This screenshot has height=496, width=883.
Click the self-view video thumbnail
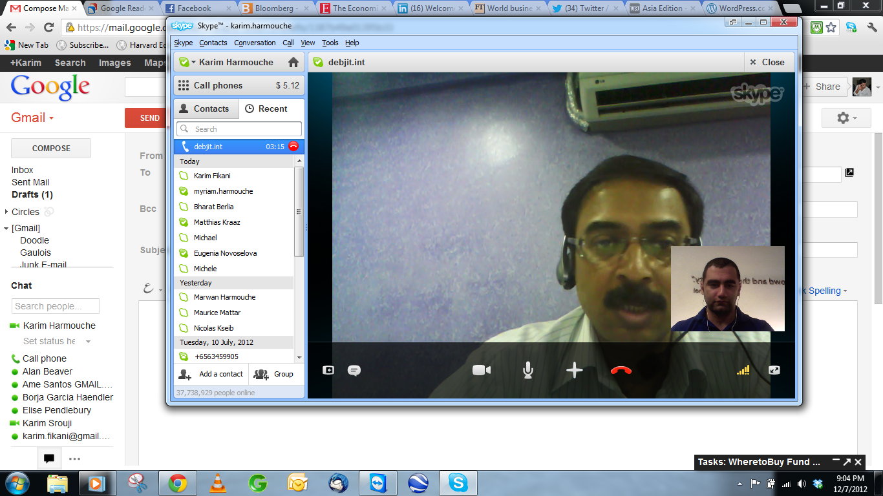(x=728, y=289)
